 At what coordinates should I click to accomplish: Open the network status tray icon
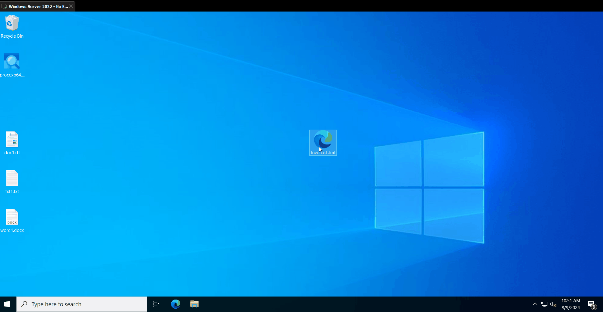click(x=544, y=304)
